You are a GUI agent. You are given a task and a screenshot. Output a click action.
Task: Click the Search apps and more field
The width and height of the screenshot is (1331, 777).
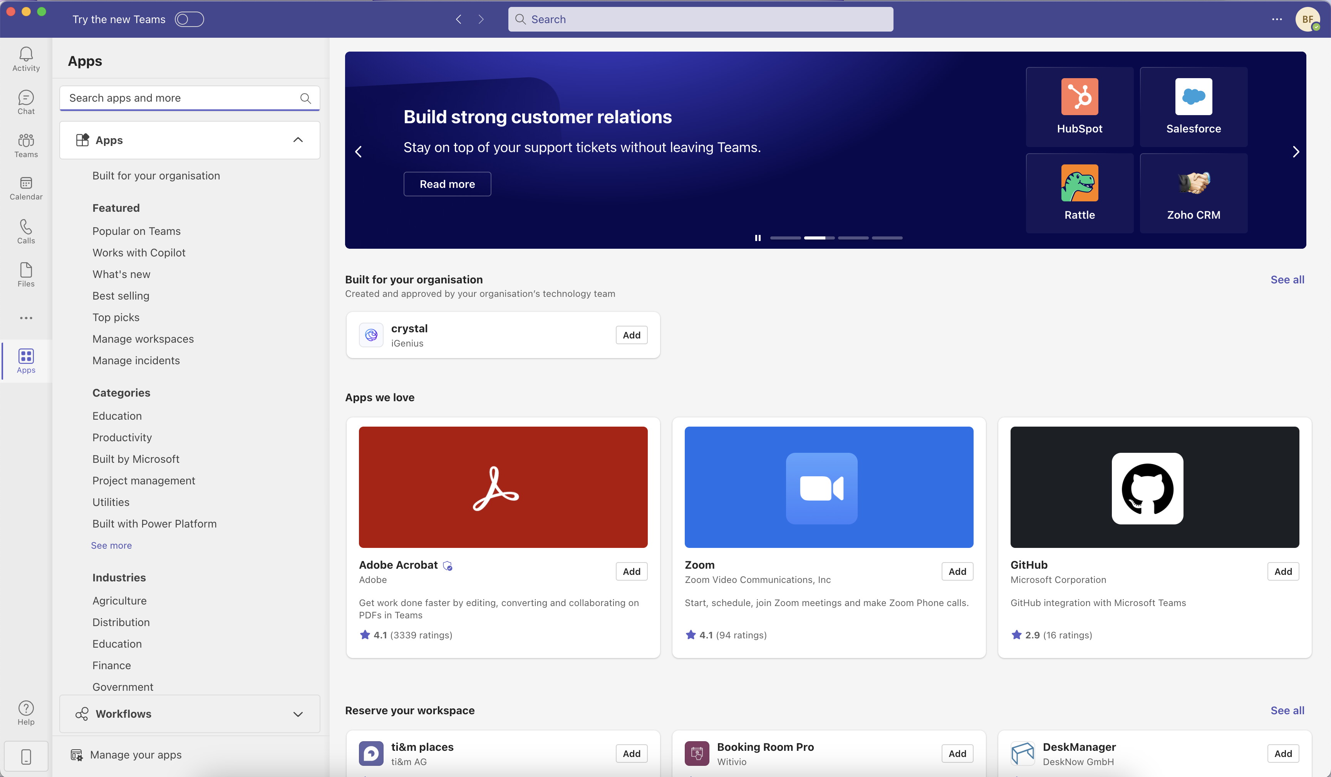[179, 98]
